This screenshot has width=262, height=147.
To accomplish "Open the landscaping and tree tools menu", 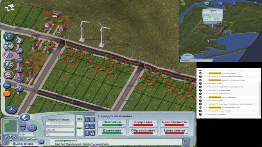I will click(x=8, y=36).
